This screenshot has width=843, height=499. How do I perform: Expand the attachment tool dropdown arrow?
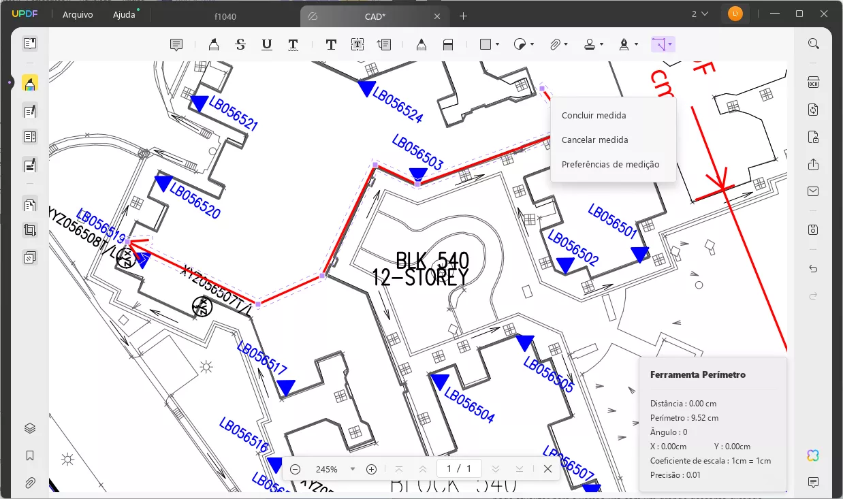click(566, 45)
